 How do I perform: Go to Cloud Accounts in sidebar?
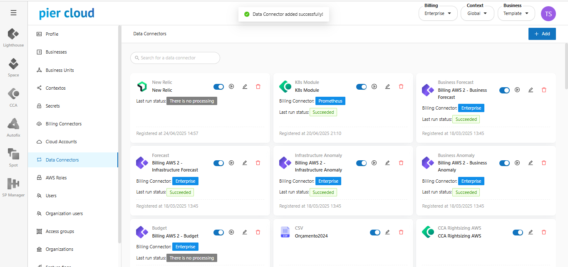tap(61, 142)
